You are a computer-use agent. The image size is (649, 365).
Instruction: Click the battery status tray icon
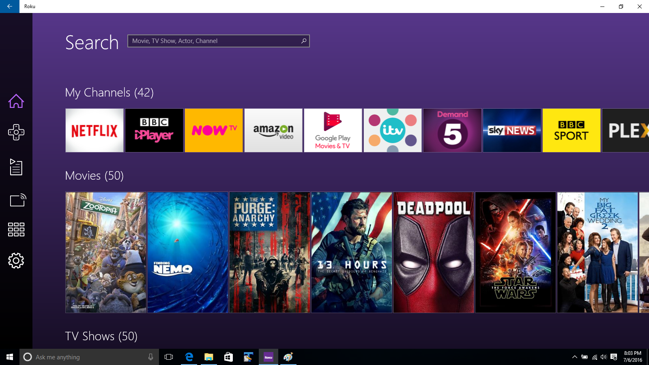click(585, 357)
